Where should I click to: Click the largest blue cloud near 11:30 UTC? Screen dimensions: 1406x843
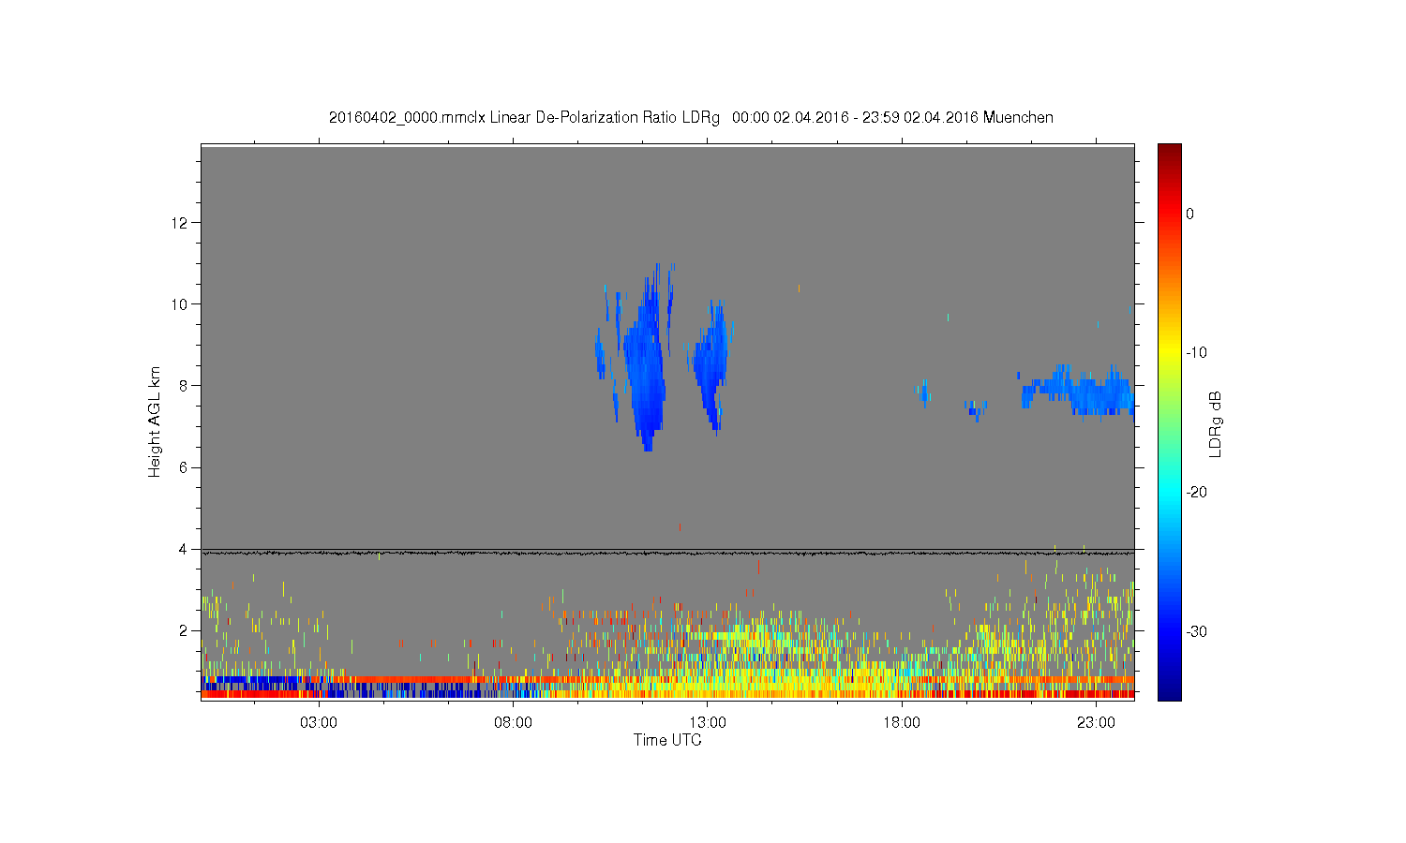(645, 365)
